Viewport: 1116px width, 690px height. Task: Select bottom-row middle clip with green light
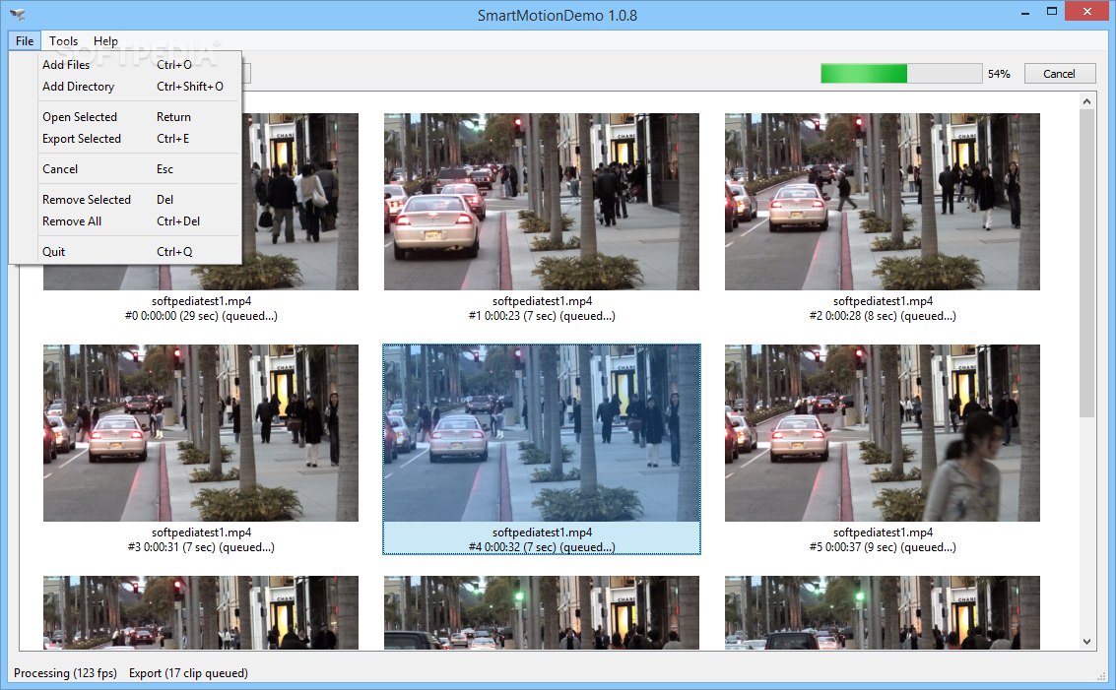coord(541,612)
